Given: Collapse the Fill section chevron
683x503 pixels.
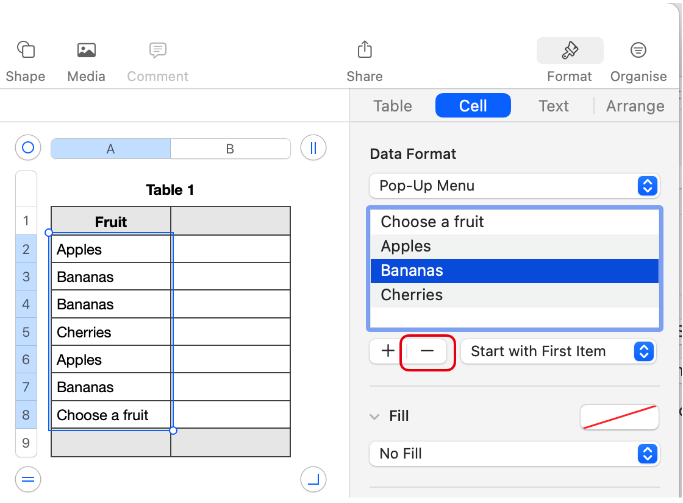Looking at the screenshot, I should (374, 417).
